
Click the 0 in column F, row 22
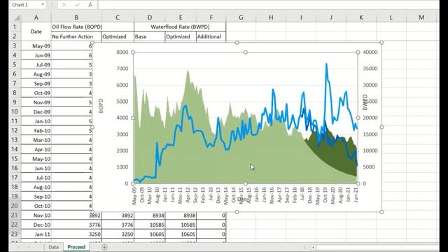[x=211, y=225]
